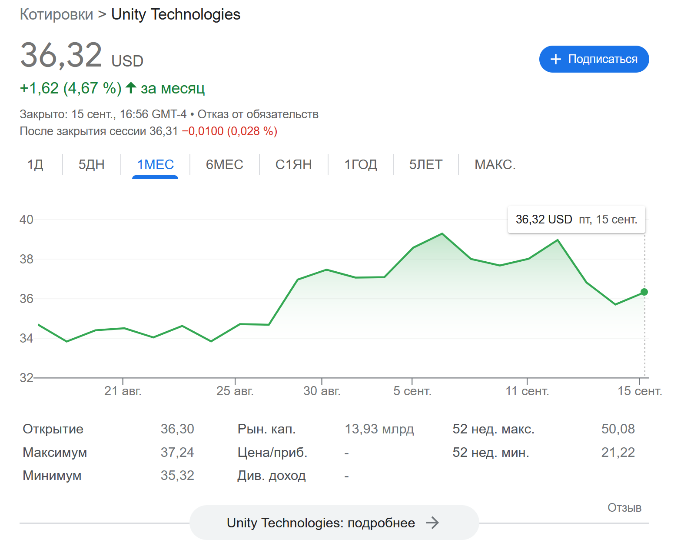The image size is (694, 543).
Task: Show the 5ЛЕТ time range chart
Action: coord(425,165)
